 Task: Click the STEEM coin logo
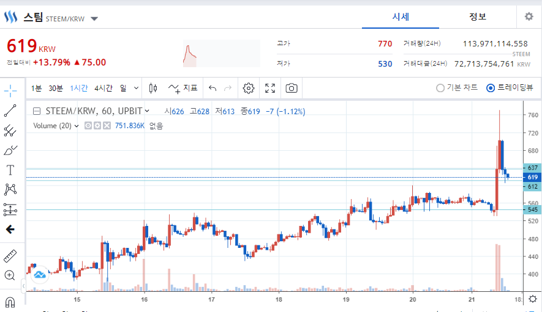point(10,17)
